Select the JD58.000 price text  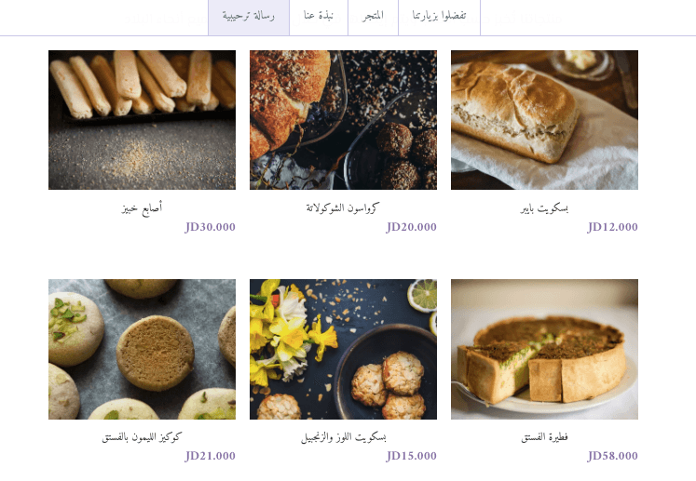[x=612, y=456]
